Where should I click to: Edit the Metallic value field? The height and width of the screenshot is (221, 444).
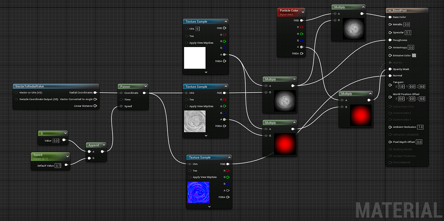point(407,25)
